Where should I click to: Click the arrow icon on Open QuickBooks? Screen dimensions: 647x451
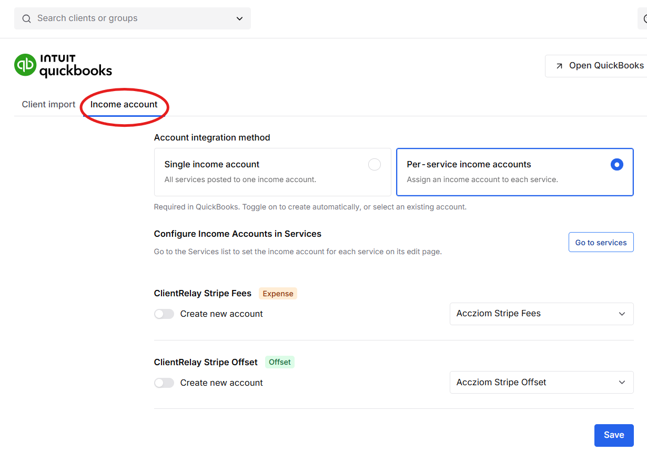(559, 66)
